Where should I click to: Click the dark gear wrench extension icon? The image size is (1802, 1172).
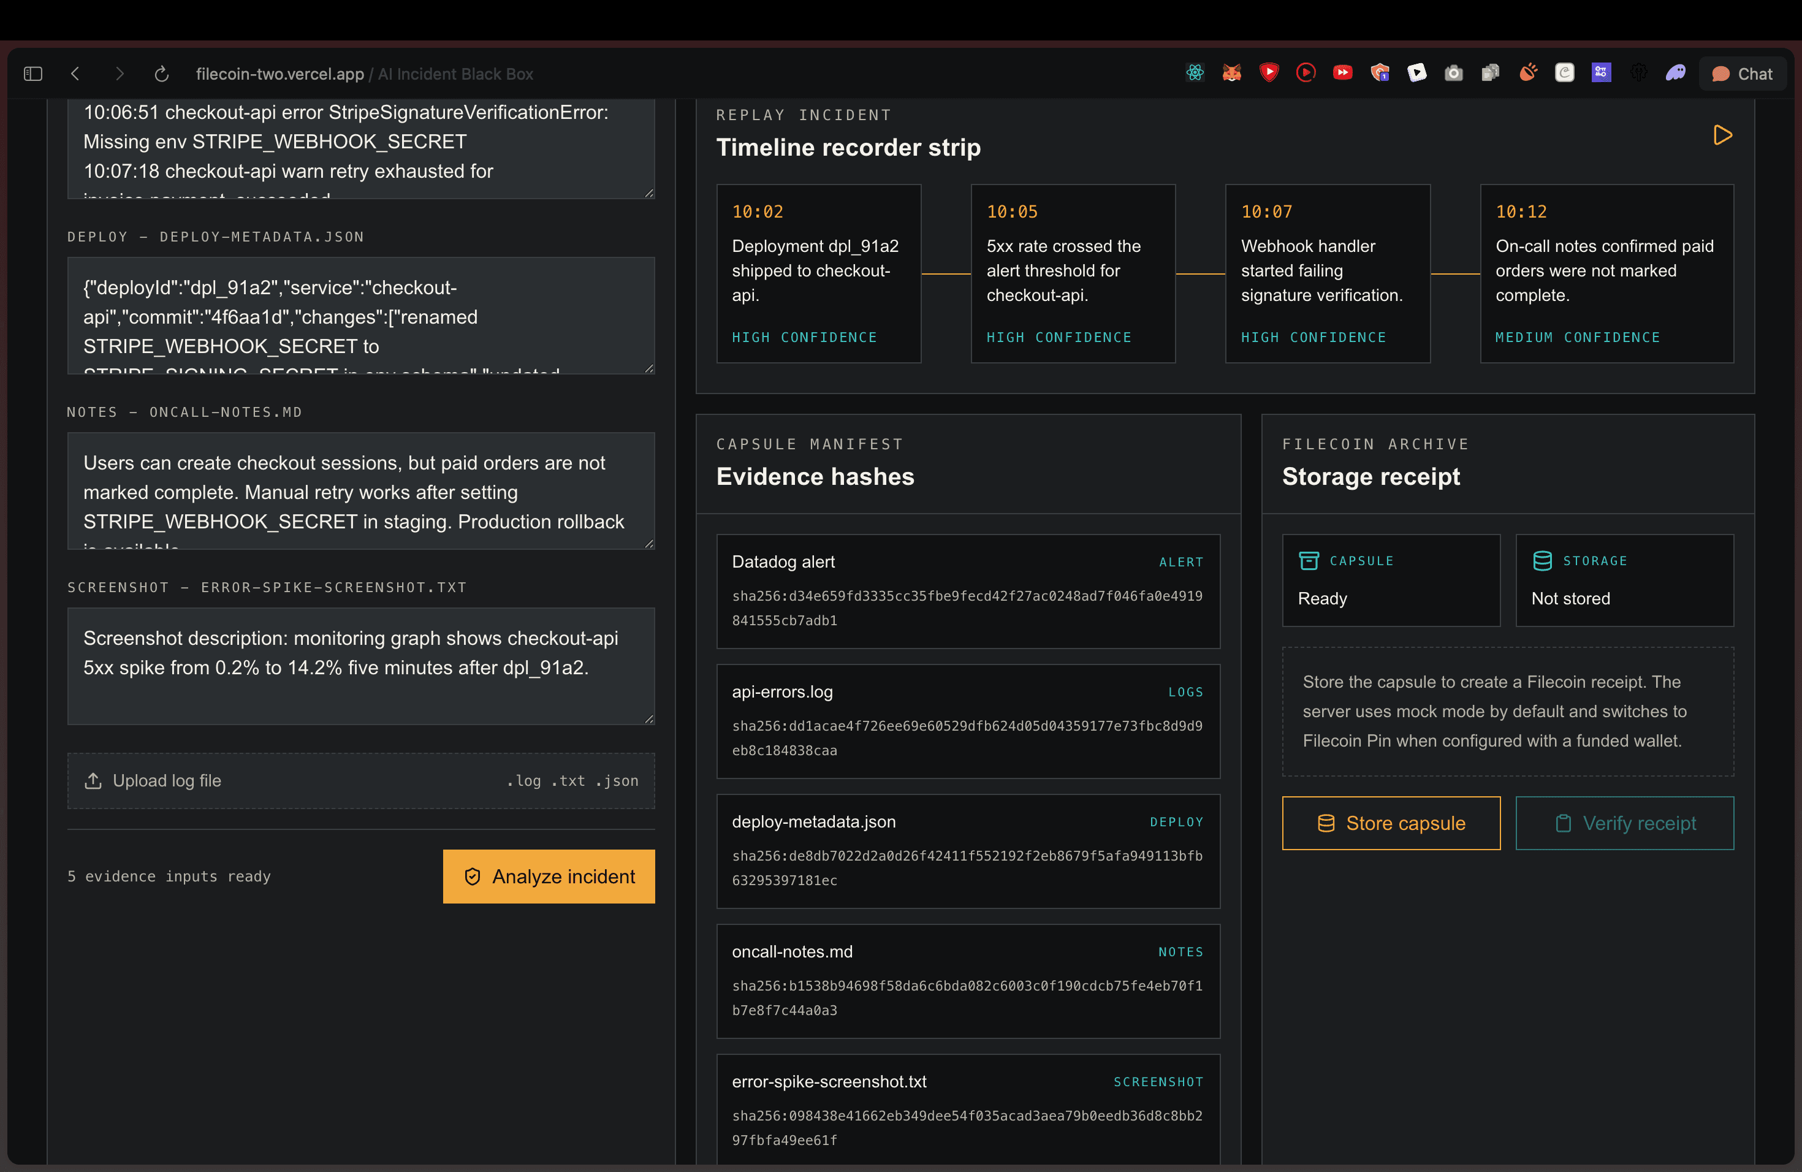click(x=1638, y=73)
